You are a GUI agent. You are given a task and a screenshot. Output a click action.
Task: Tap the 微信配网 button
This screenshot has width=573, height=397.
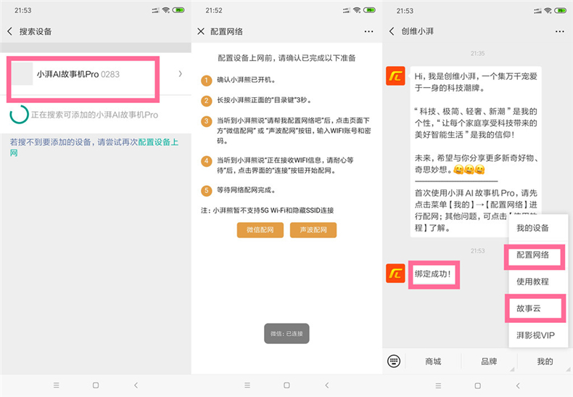(260, 230)
